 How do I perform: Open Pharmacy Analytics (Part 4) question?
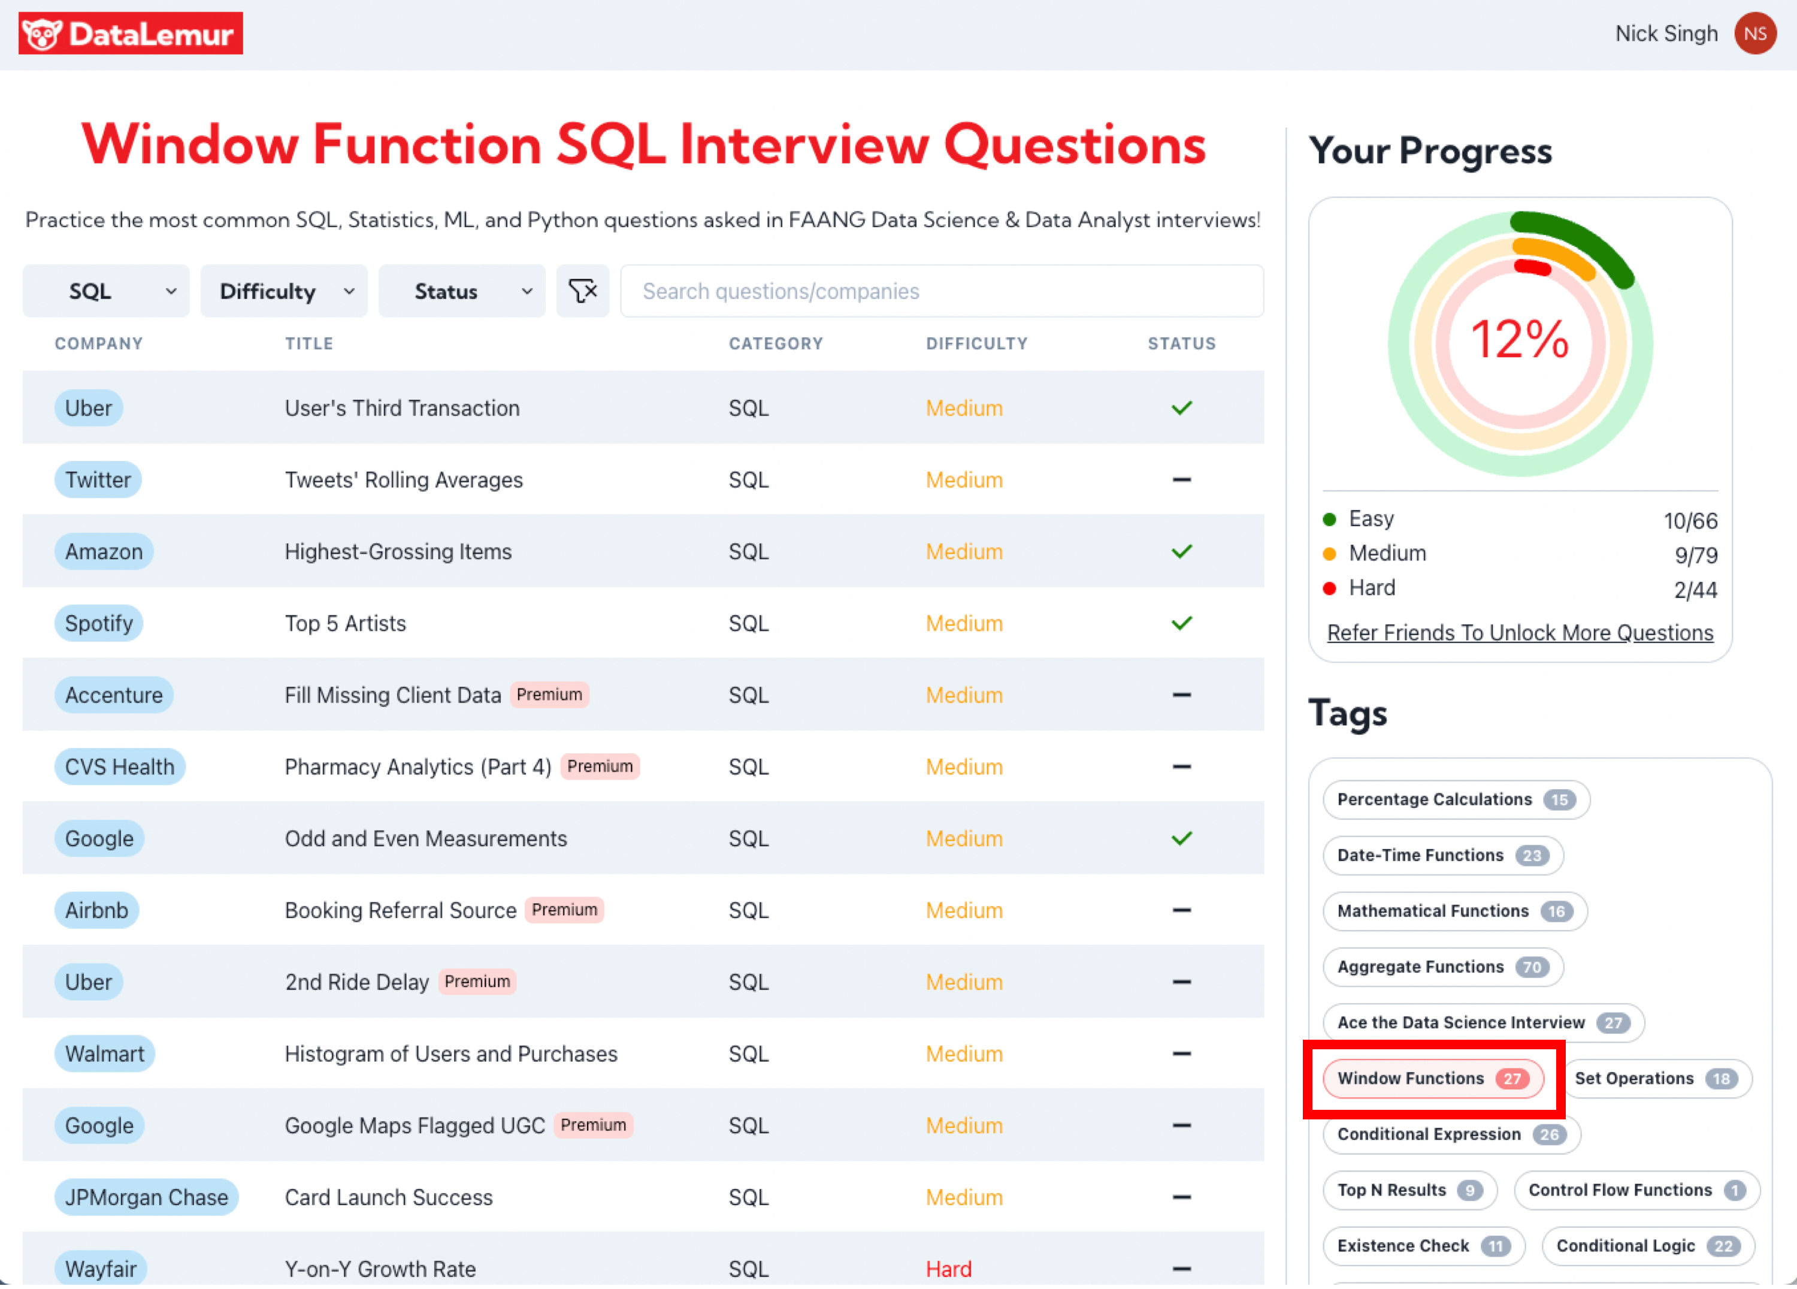pyautogui.click(x=418, y=766)
